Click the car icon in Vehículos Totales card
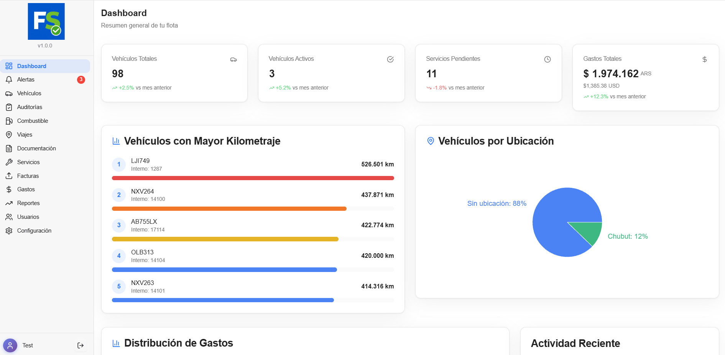The image size is (725, 355). 233,59
